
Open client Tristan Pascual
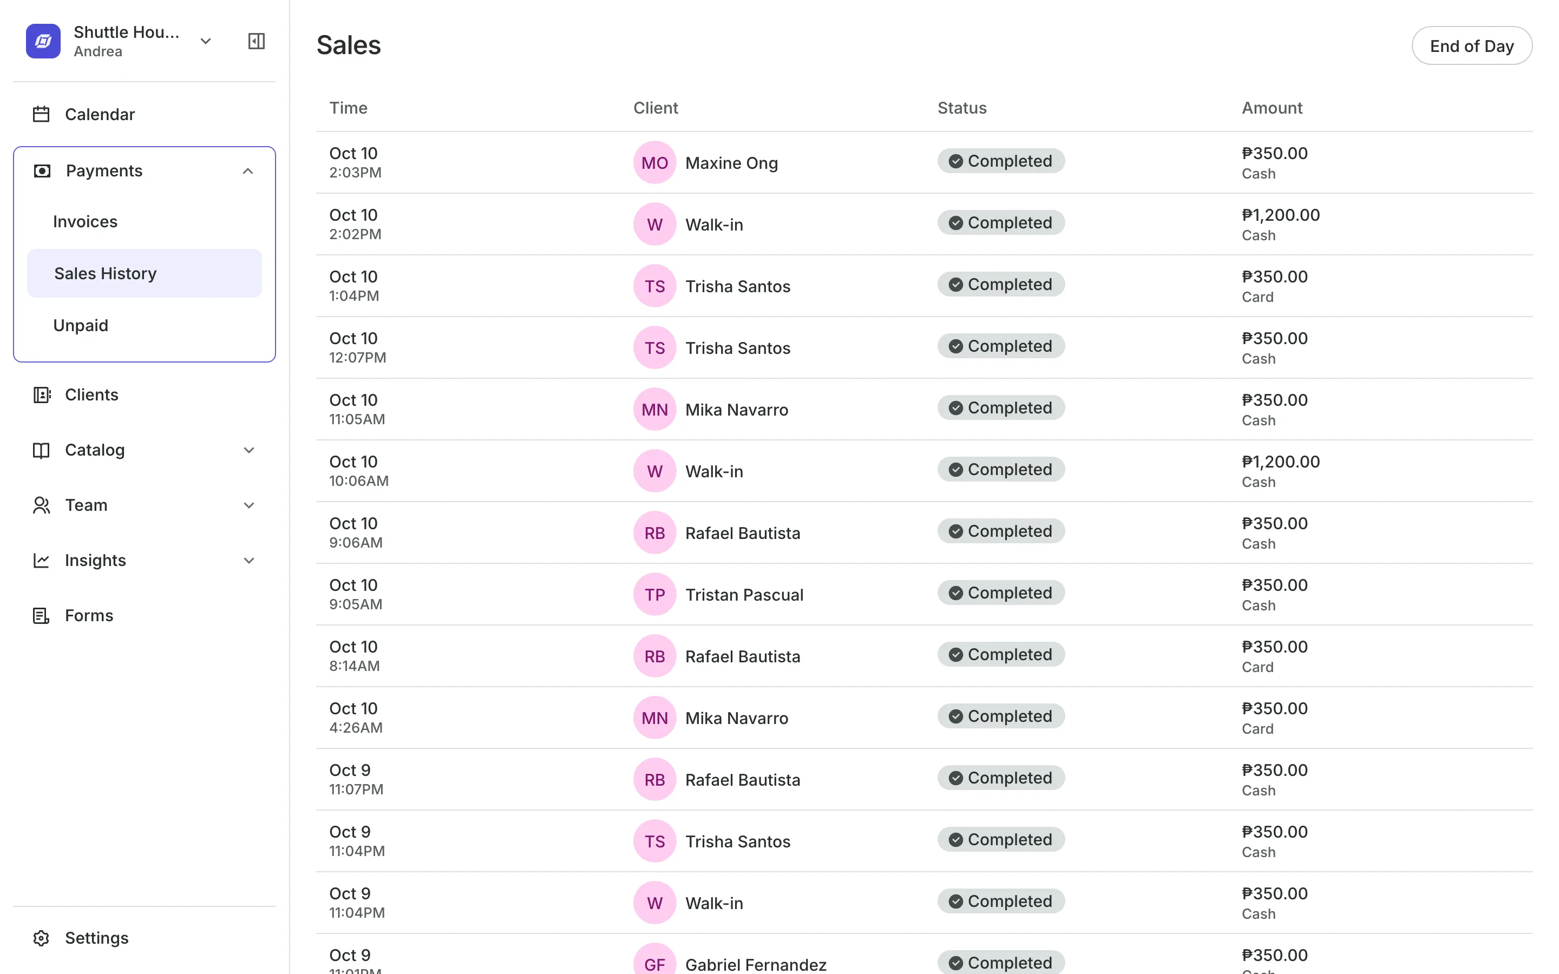(744, 595)
